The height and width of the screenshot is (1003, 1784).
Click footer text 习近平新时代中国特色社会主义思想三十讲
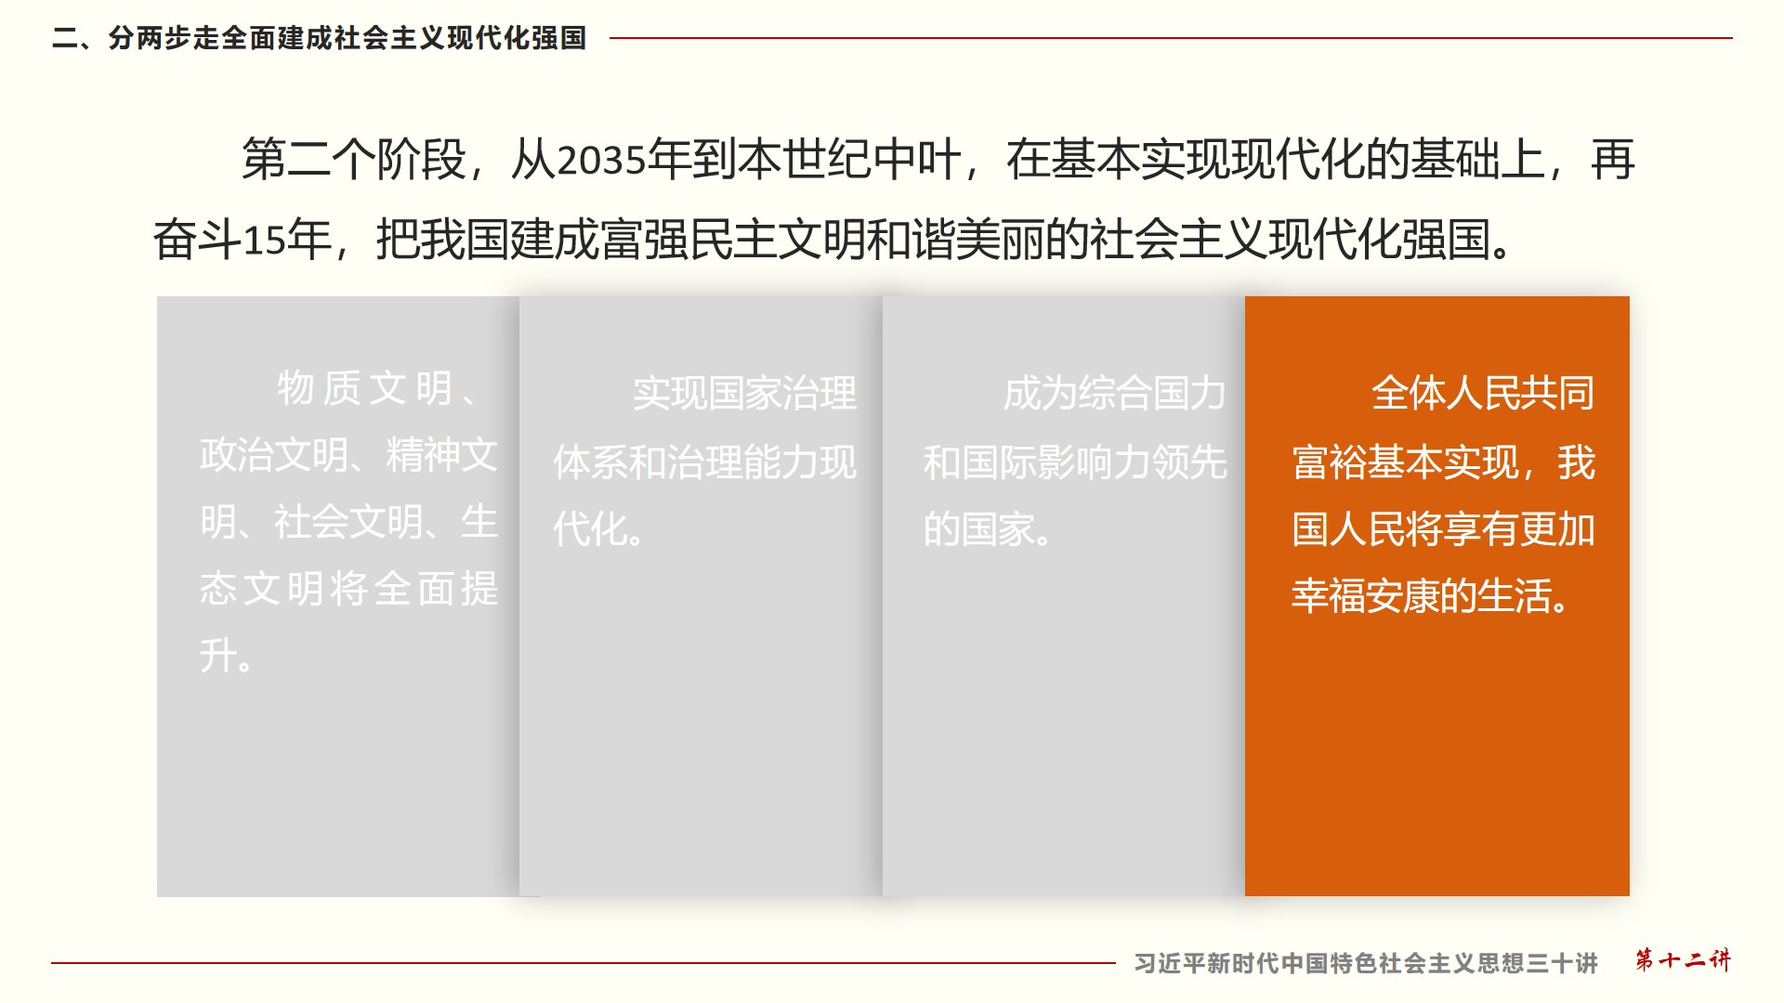click(x=1365, y=963)
